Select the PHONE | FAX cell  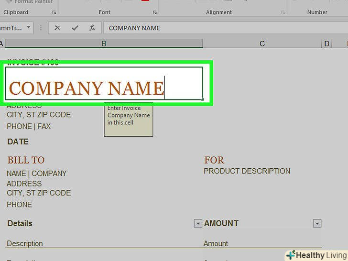click(29, 126)
